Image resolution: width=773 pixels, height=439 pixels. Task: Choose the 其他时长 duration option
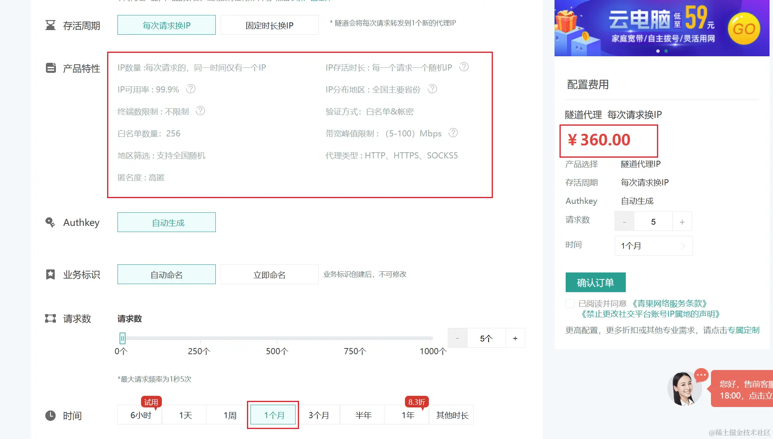(x=452, y=415)
